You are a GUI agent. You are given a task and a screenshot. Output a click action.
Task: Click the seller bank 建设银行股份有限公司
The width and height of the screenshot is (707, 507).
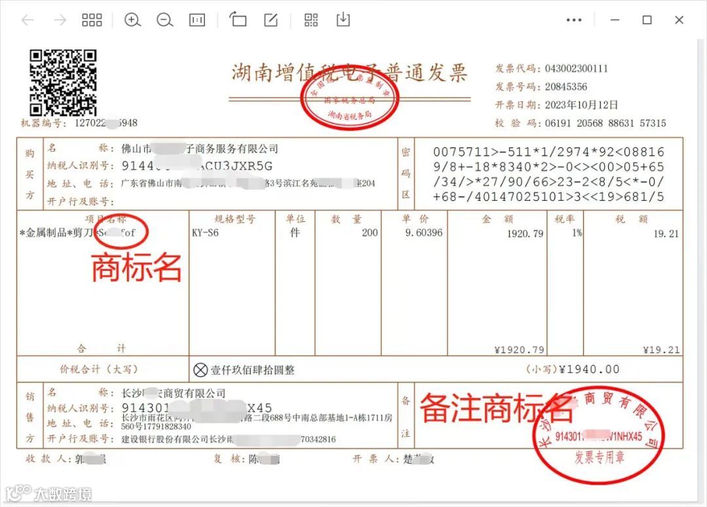(165, 439)
